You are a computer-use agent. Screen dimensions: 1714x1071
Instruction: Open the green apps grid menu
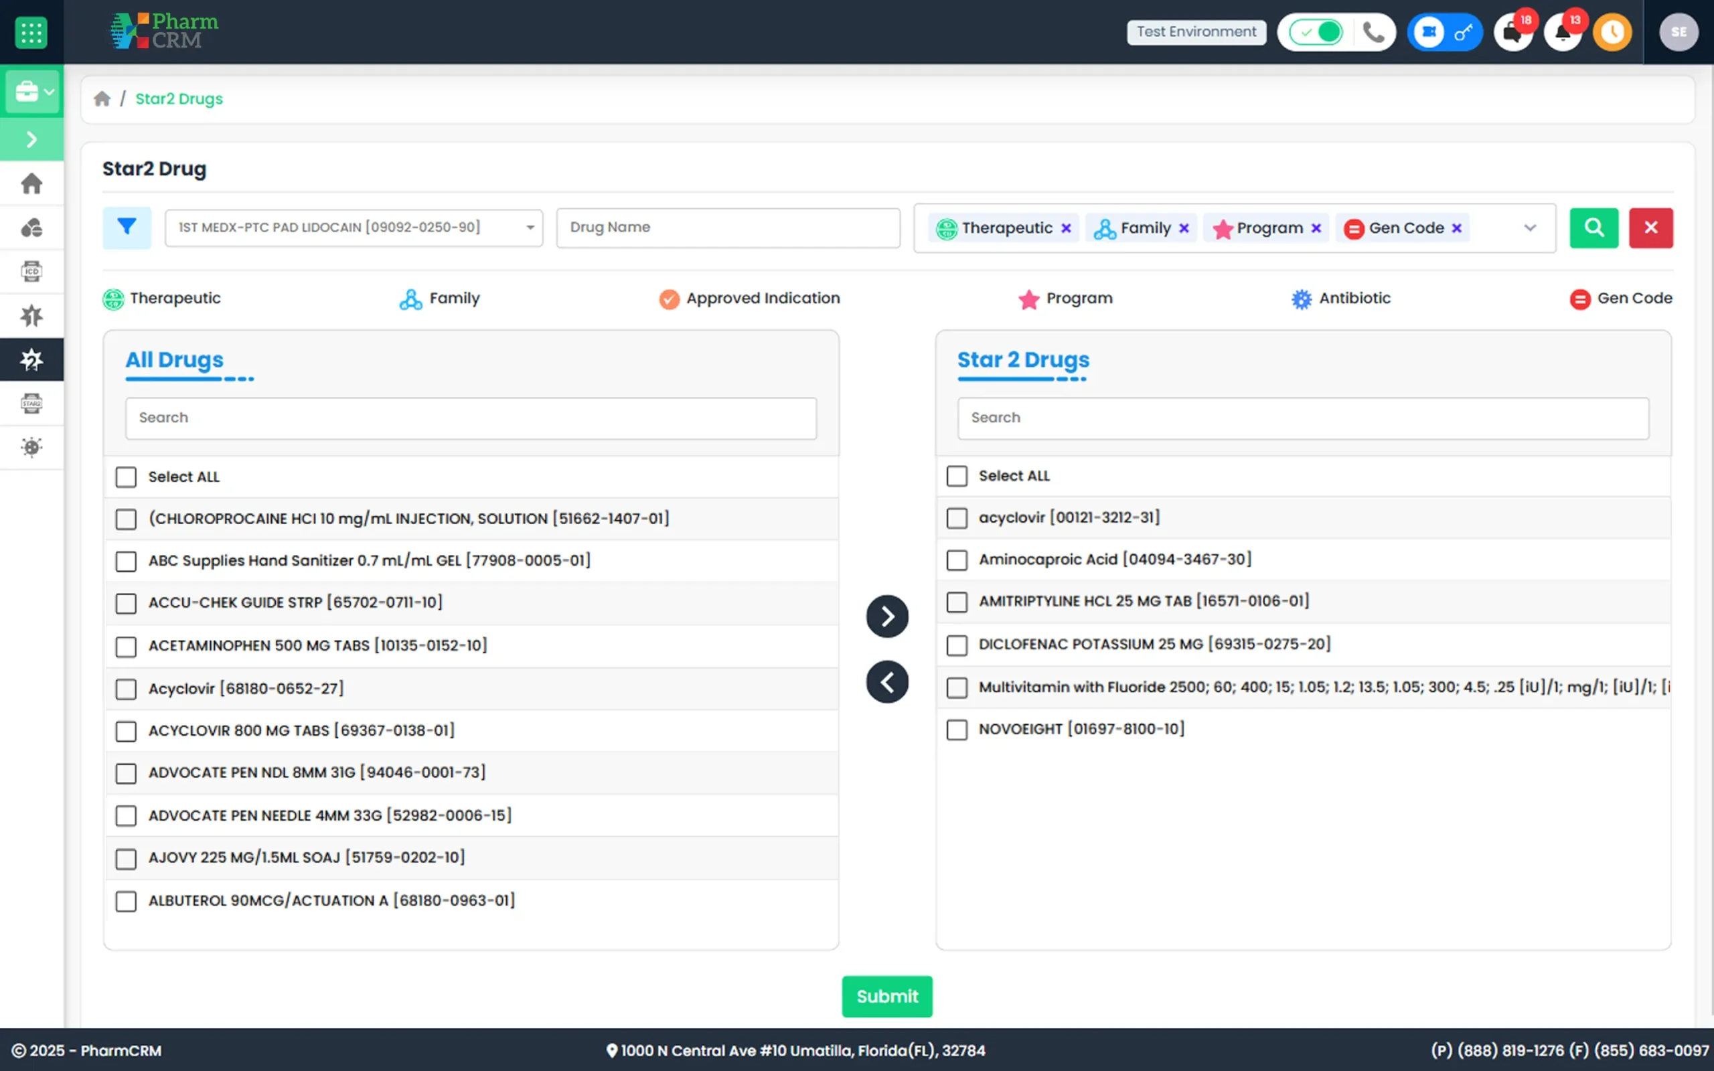click(x=31, y=33)
